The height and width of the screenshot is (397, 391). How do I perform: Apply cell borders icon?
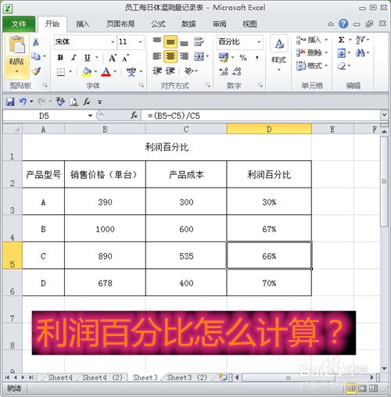click(x=61, y=72)
